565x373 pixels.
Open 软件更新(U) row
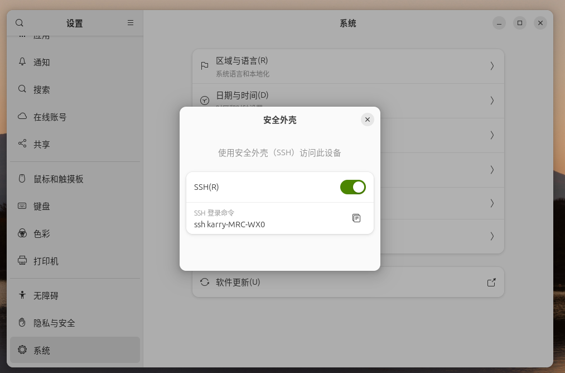(348, 282)
